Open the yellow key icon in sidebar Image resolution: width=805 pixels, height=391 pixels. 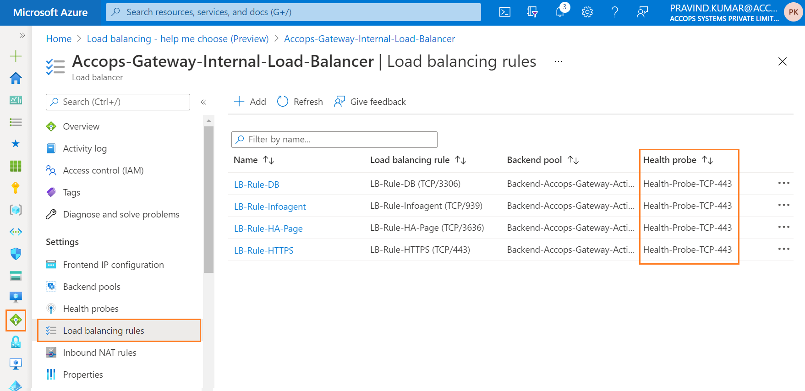(16, 188)
